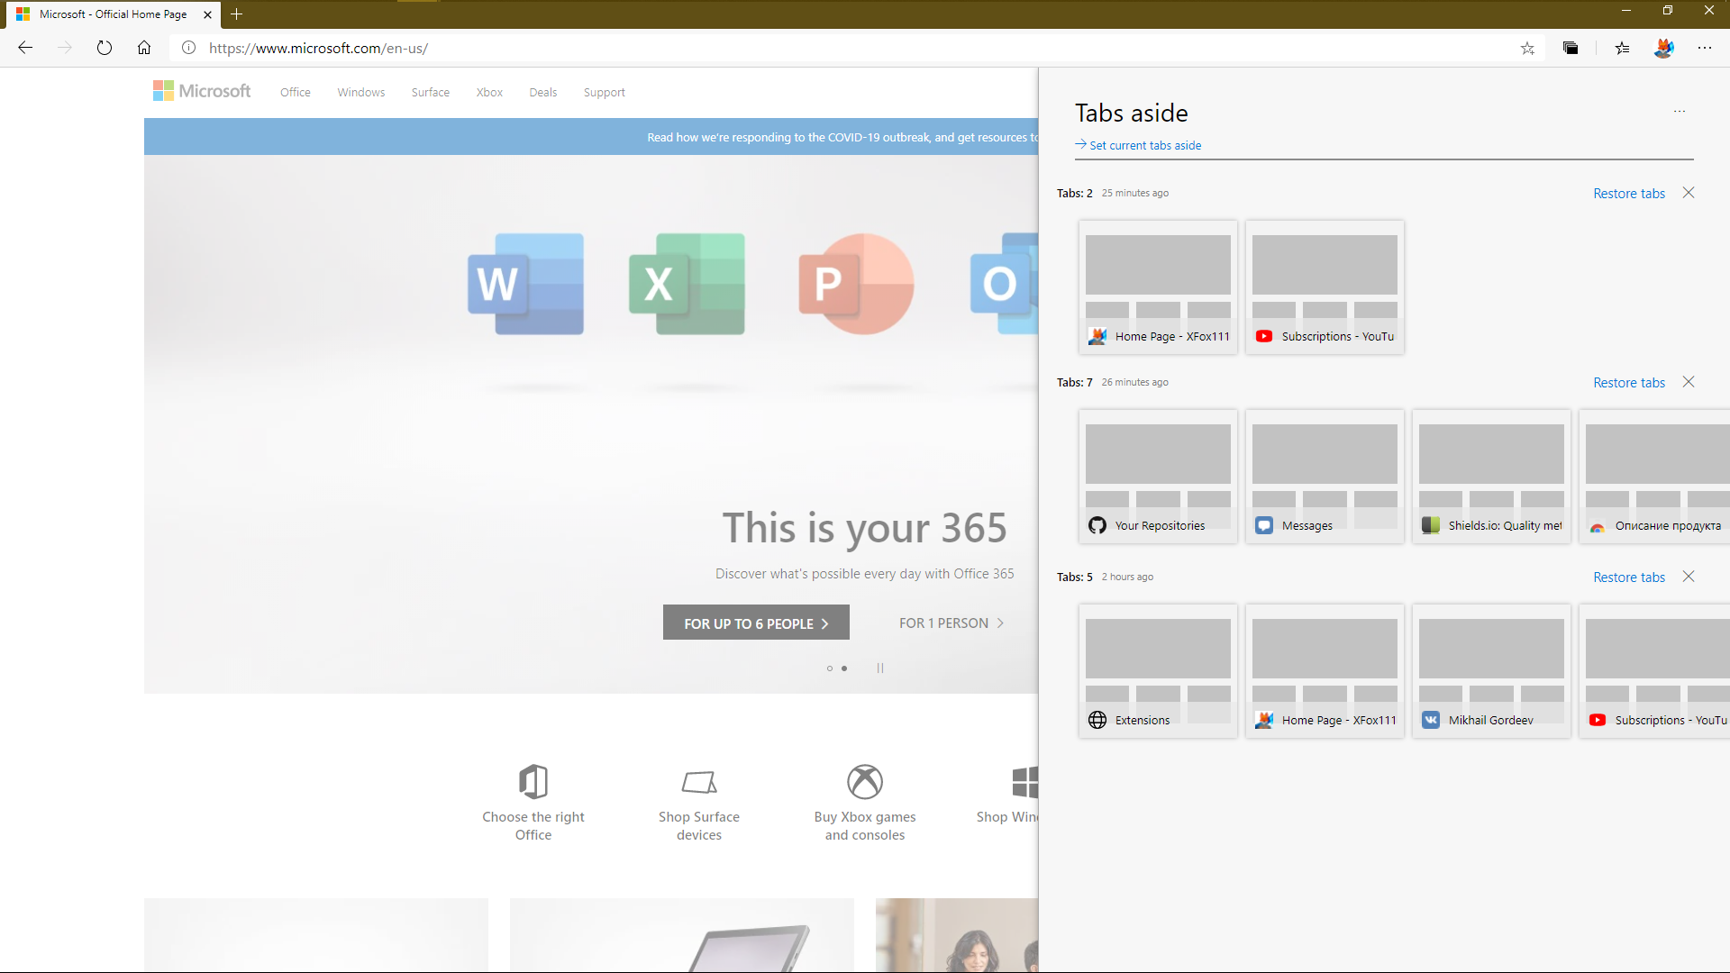
Task: Remove the 2 hours ago tab group
Action: tap(1689, 577)
